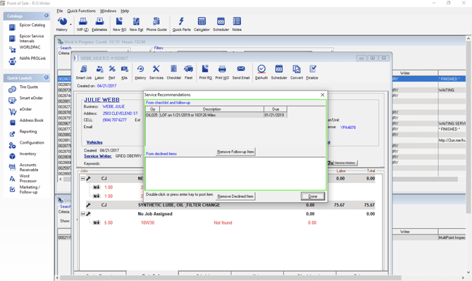Collapse the Quick Launch panel
This screenshot has width=472, height=281.
point(46,77)
